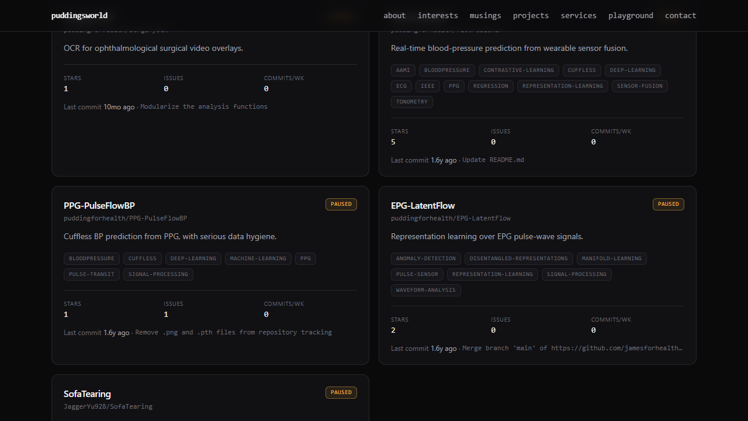Open the EPG-LatentFlow project title

click(423, 206)
